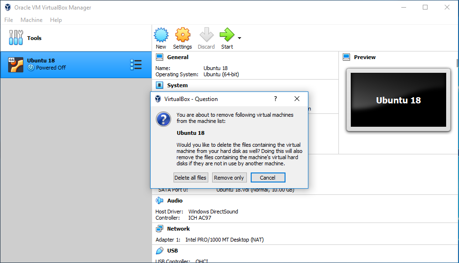Click the 'Ubuntu 18' name value in General

pos(215,68)
